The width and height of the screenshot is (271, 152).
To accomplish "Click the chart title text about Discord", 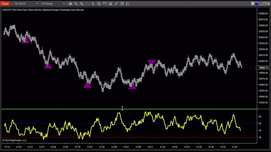I will point(43,10).
